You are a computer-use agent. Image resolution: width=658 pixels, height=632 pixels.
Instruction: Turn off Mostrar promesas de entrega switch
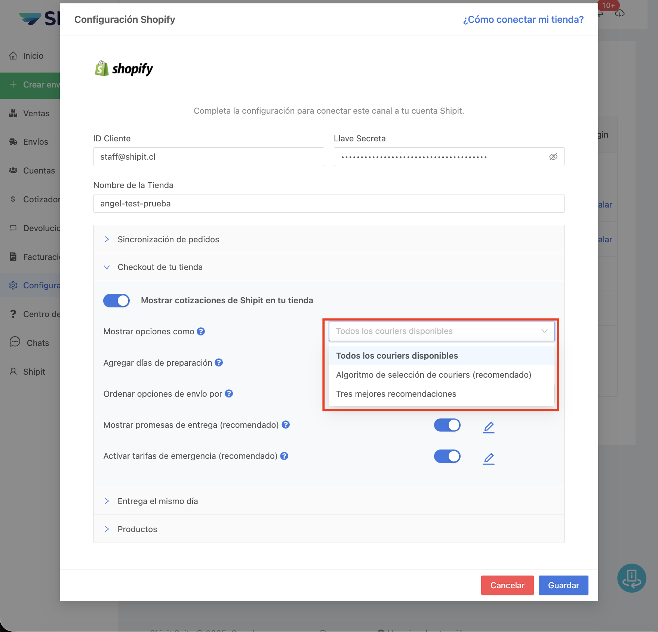point(447,425)
